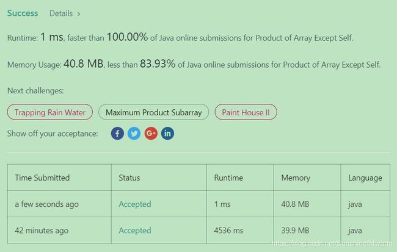Open the Accepted submission from 42 minutes ago
Screen dimensions: 397x252
click(x=135, y=230)
